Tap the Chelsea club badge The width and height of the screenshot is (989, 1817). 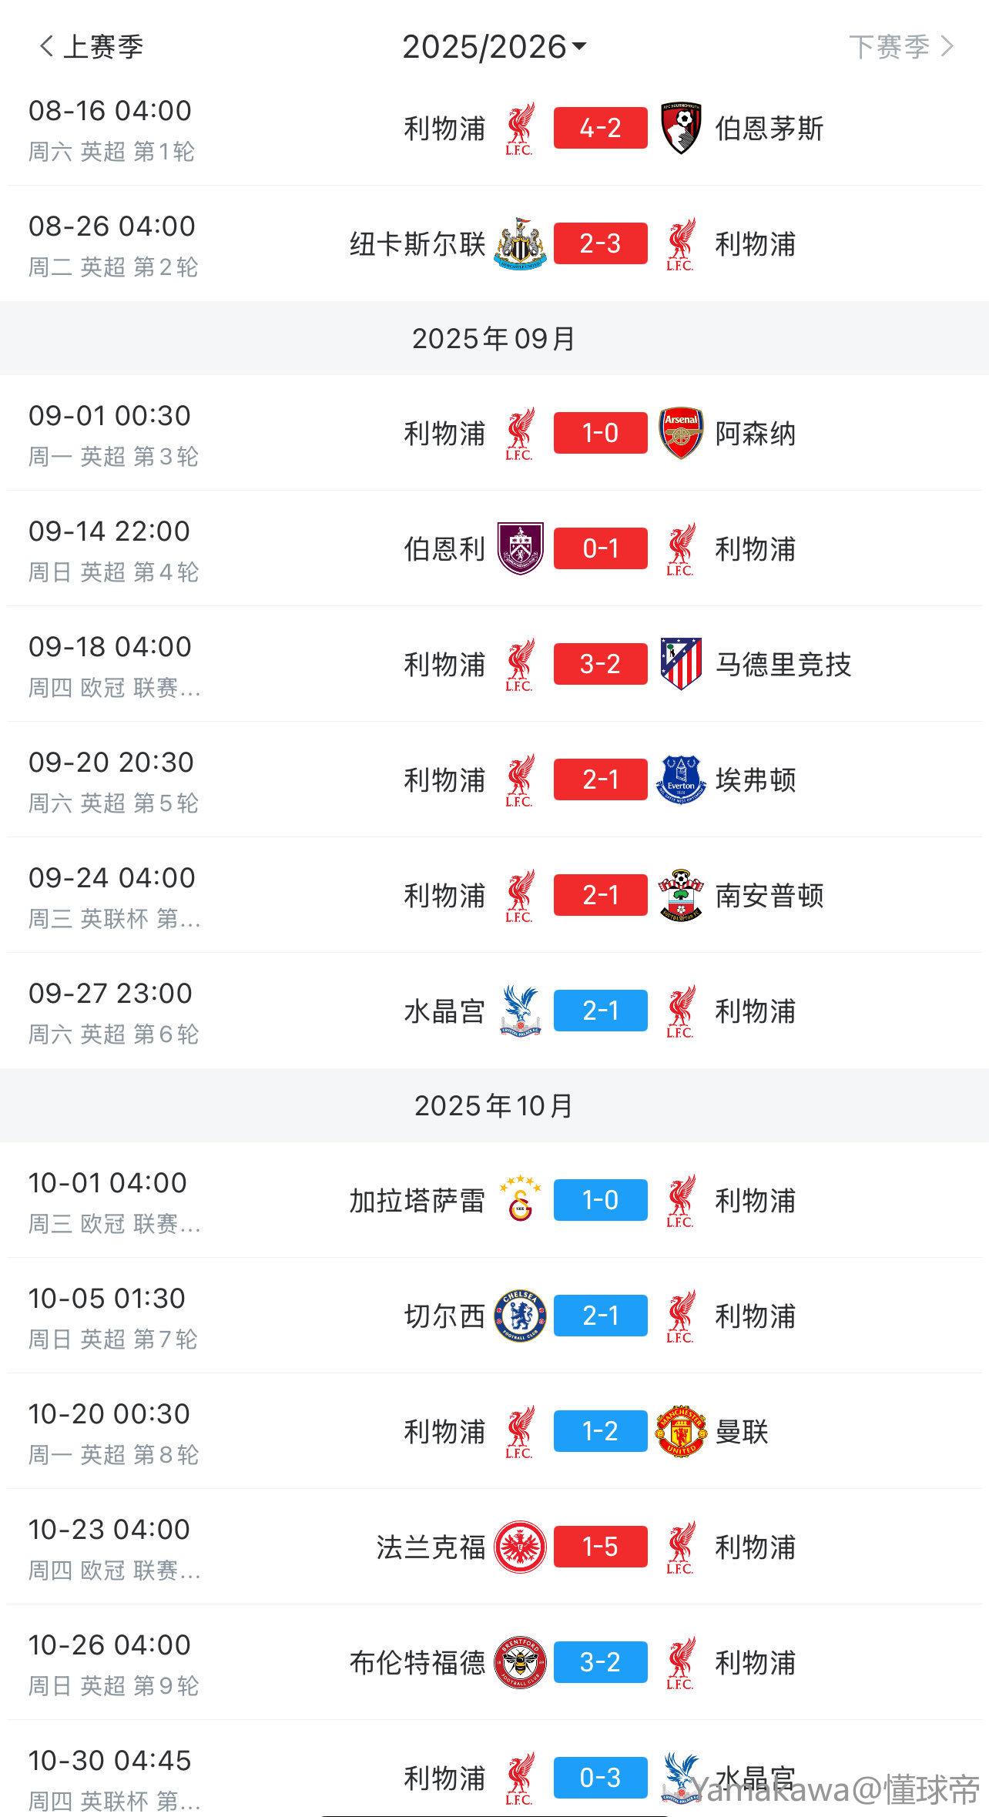point(521,1316)
